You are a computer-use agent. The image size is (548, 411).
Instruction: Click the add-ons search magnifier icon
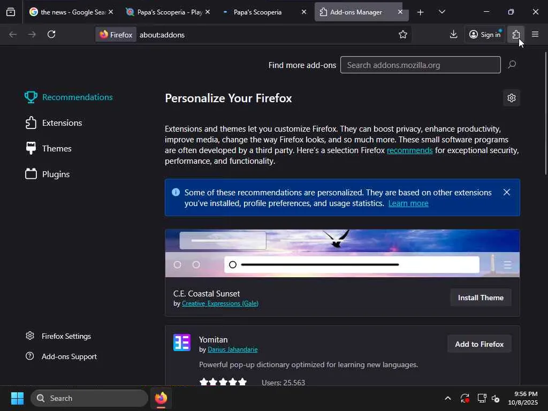(x=512, y=65)
